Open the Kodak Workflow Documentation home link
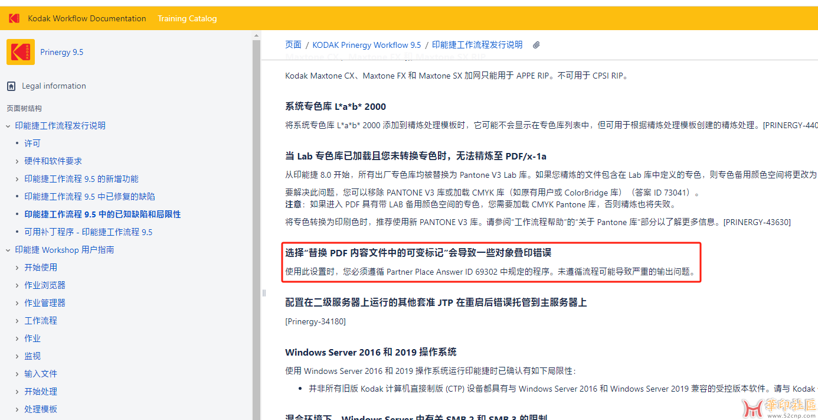Viewport: 818px width, 420px height. [87, 18]
